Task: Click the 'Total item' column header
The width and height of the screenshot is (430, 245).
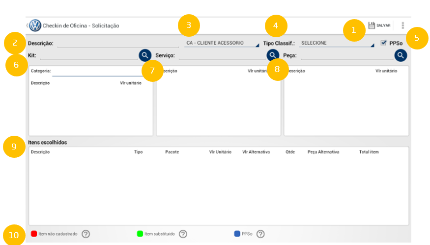Action: pos(369,152)
